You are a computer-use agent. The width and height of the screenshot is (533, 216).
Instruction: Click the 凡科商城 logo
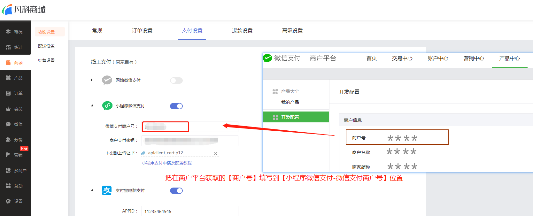tap(24, 9)
